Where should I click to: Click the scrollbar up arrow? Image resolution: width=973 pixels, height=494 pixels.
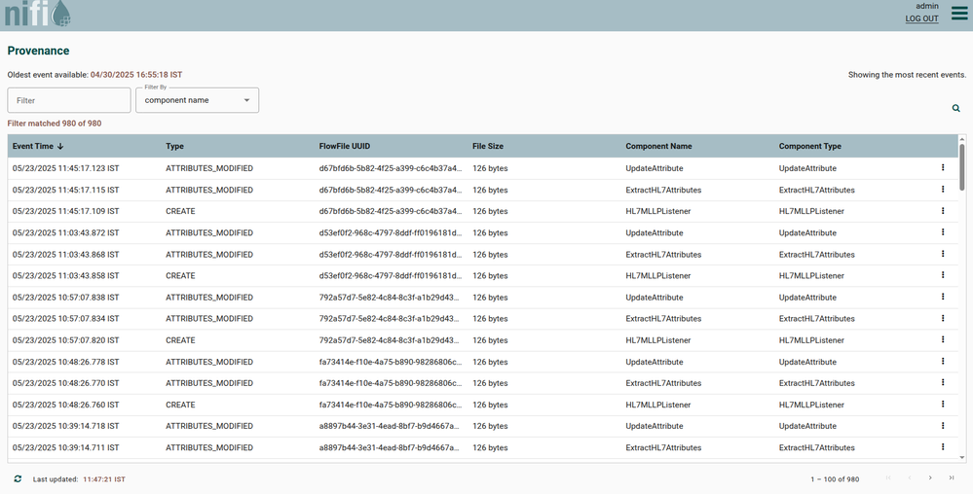pyautogui.click(x=962, y=139)
